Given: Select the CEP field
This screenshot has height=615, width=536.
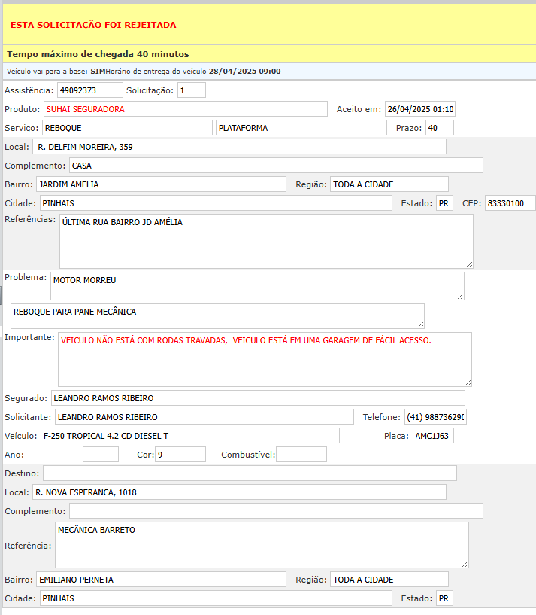Looking at the screenshot, I should 510,203.
